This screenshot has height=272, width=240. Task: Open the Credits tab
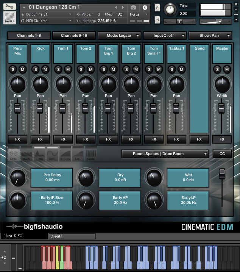(72, 236)
